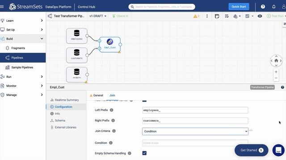
Task: Zoom in the canvas with plus
Action: [276, 72]
